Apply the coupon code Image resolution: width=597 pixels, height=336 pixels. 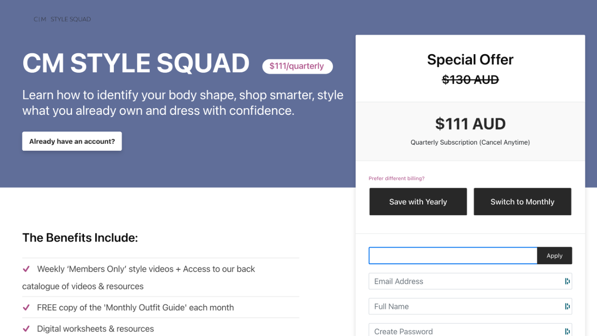point(555,256)
